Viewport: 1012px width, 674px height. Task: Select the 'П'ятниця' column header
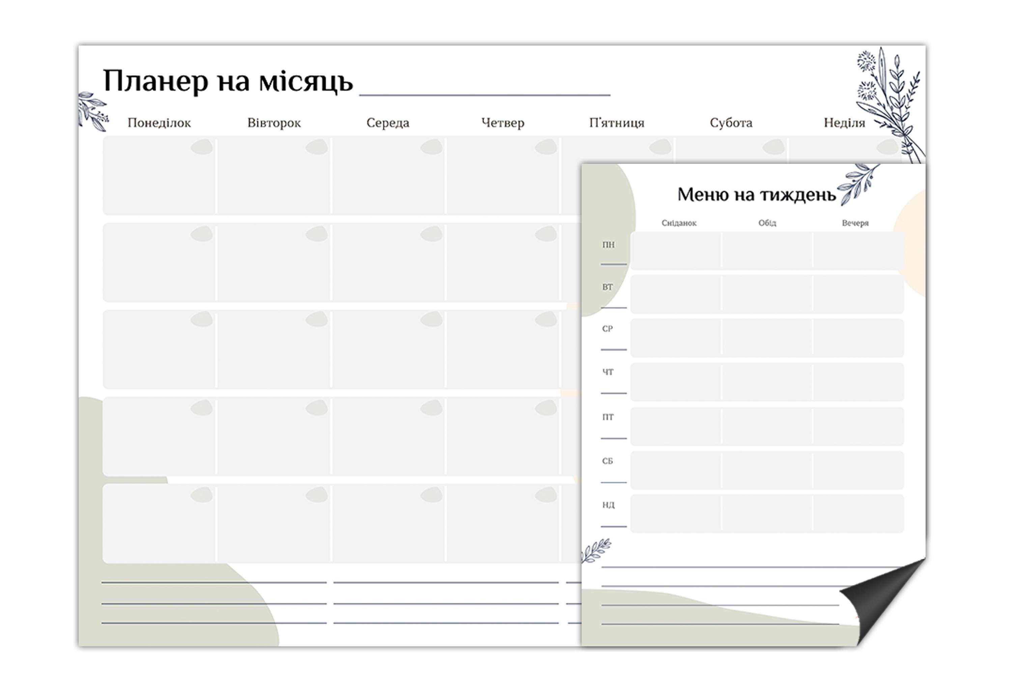point(617,123)
